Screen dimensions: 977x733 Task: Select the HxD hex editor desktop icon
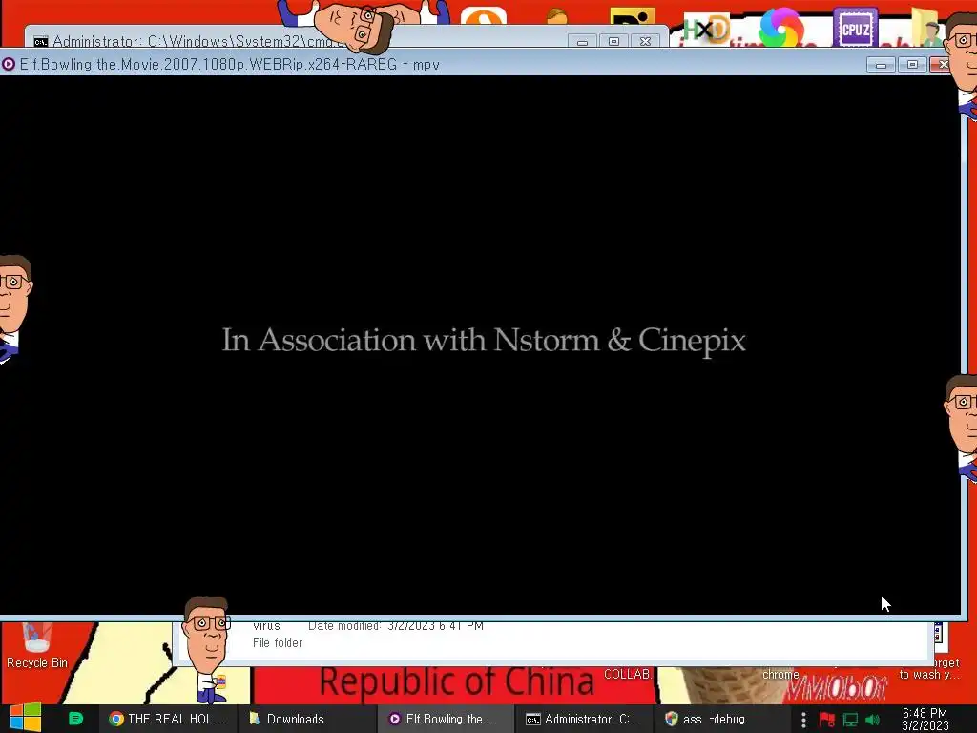pos(706,29)
